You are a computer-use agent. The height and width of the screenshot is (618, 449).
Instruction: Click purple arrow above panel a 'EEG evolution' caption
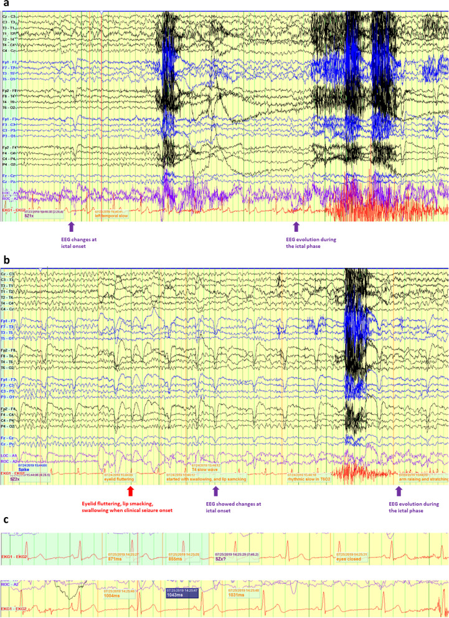pyautogui.click(x=296, y=227)
